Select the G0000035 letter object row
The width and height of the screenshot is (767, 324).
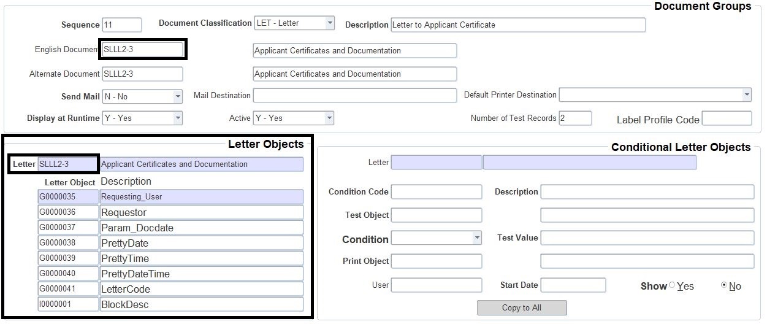pyautogui.click(x=68, y=197)
